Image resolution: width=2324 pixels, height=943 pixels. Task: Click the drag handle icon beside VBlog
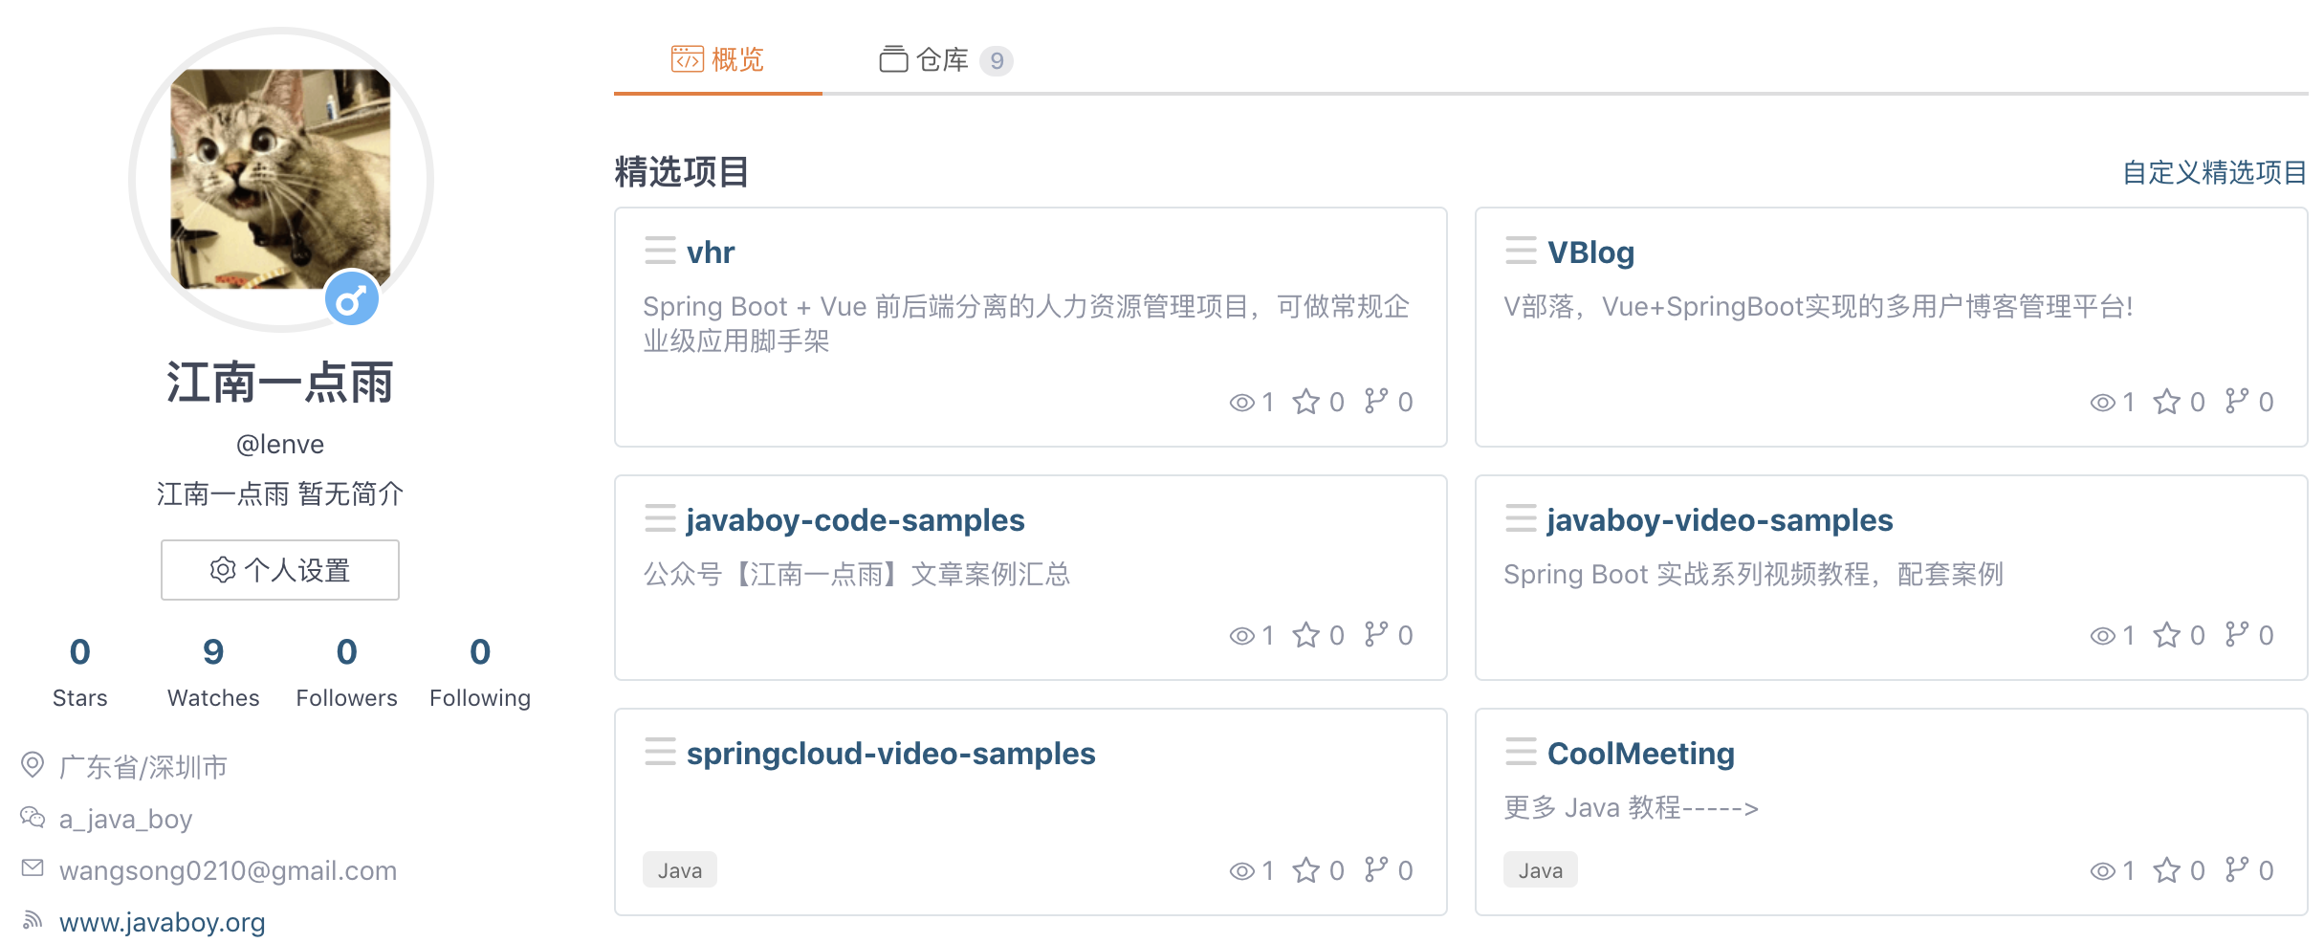point(1521,251)
